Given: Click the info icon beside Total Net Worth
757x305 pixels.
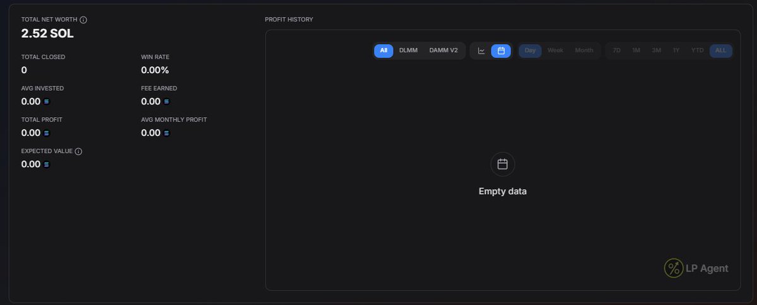Looking at the screenshot, I should pyautogui.click(x=83, y=20).
